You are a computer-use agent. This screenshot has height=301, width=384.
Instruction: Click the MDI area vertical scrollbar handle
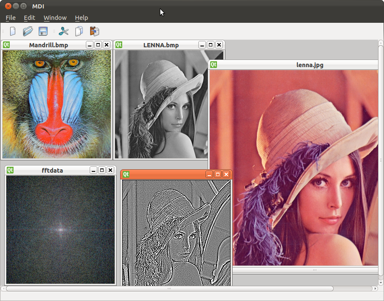(381, 160)
